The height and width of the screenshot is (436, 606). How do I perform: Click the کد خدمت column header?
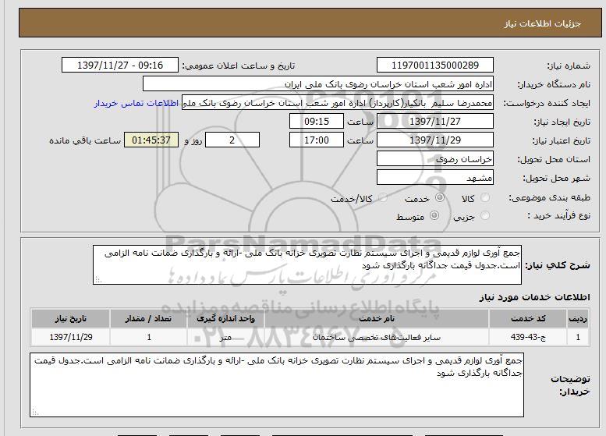(x=528, y=318)
